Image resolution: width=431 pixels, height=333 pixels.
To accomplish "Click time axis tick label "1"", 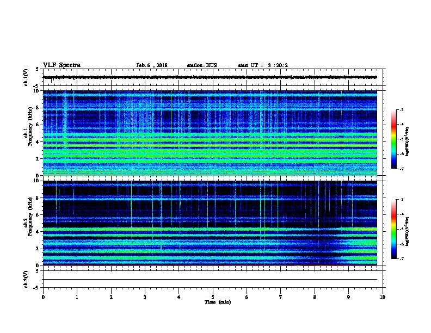I will 77,297.
